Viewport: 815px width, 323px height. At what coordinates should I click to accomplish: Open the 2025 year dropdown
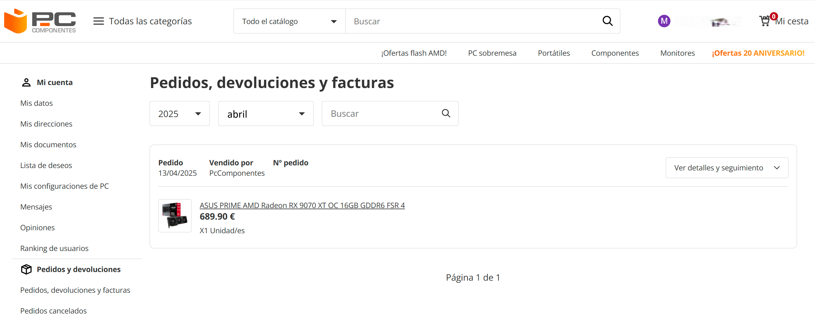tap(179, 113)
